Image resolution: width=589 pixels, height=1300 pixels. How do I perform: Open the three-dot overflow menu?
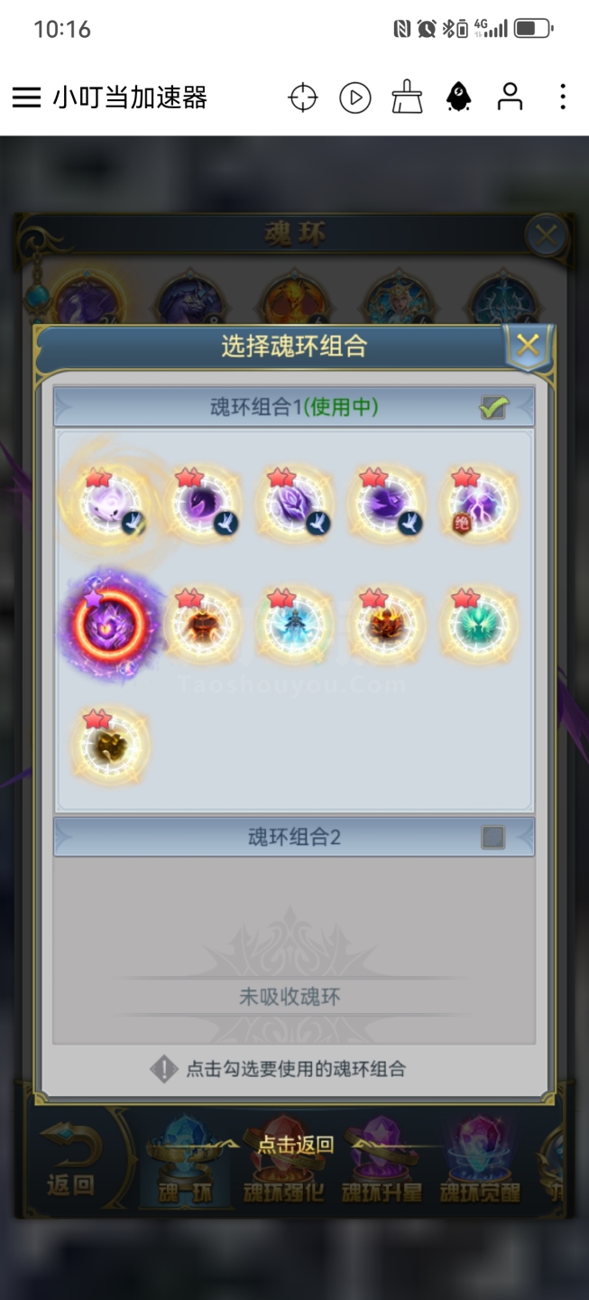click(x=563, y=97)
